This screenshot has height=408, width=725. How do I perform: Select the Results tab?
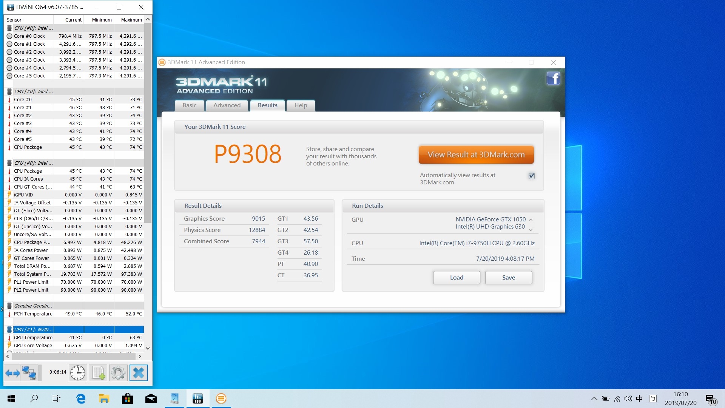pos(267,105)
